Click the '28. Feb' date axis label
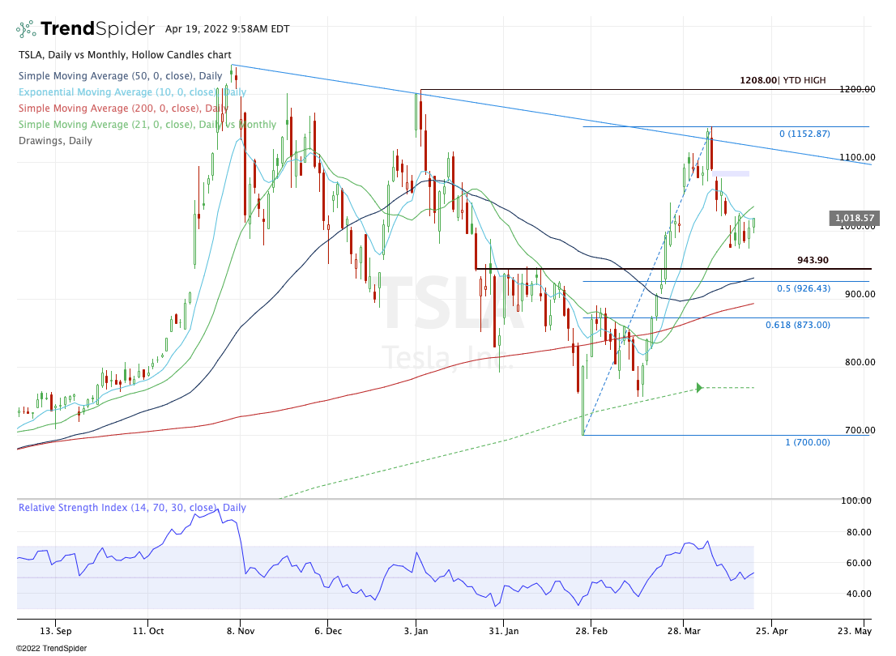 pyautogui.click(x=591, y=631)
